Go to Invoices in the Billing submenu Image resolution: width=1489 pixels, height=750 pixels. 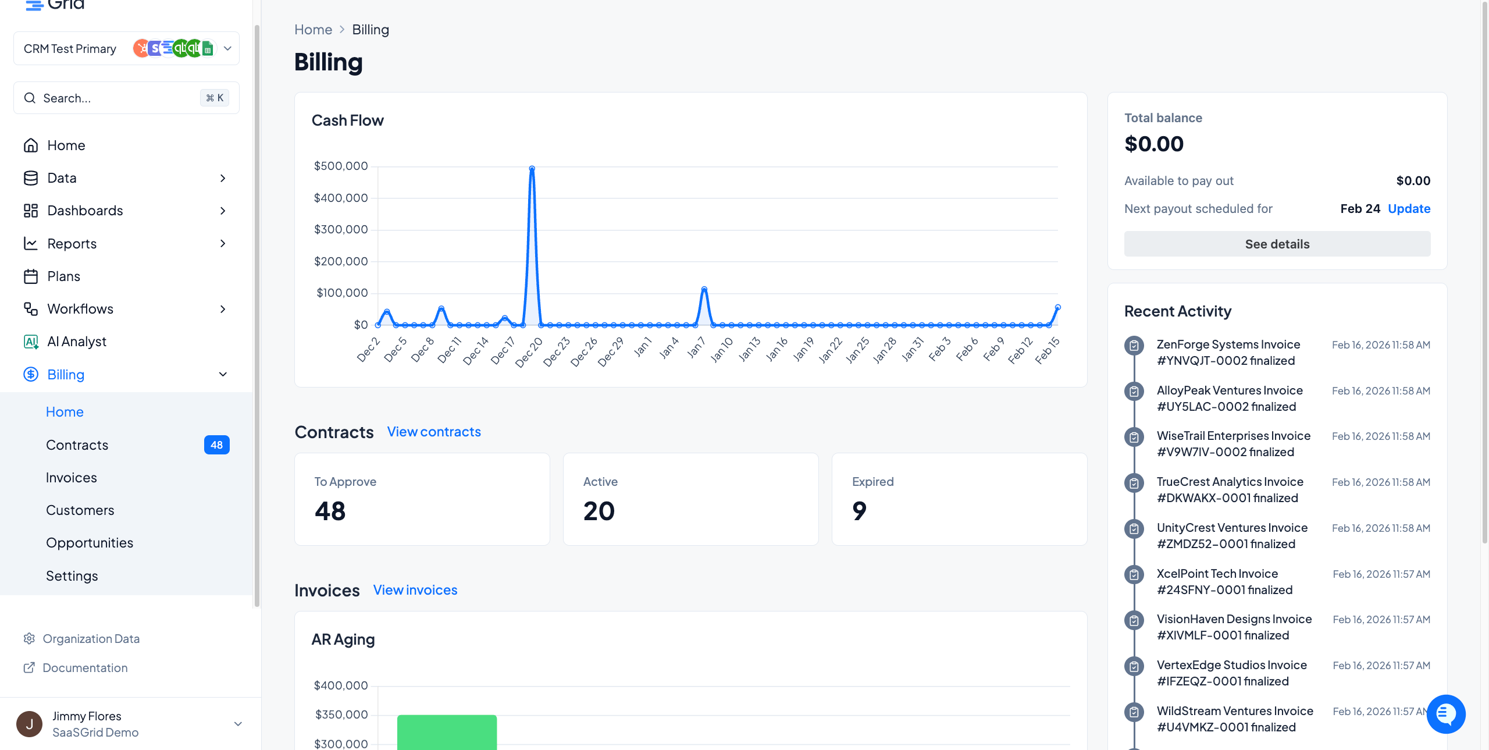(72, 478)
